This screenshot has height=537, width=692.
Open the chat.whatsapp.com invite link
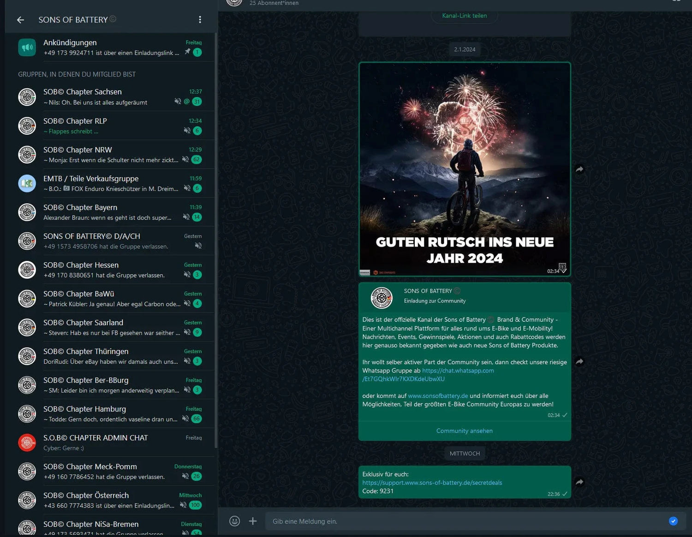[x=458, y=371]
